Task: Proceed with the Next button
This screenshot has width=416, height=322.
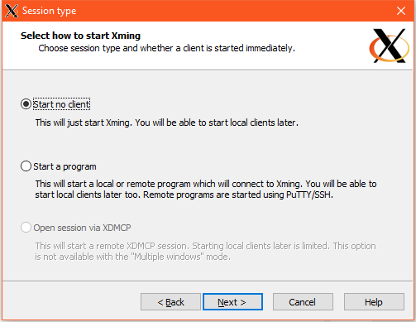Action: (232, 302)
